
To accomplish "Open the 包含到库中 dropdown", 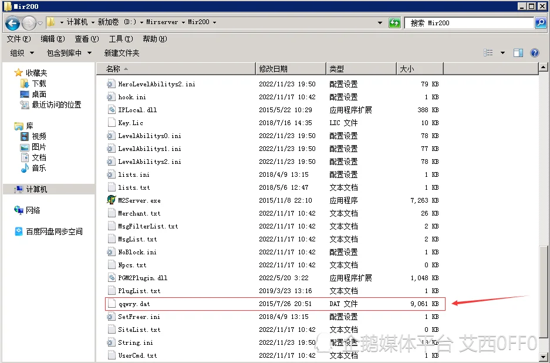I will [69, 53].
